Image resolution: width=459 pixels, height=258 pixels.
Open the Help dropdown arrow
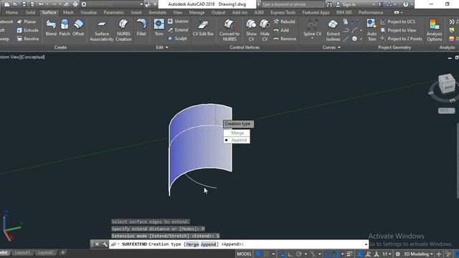click(411, 4)
